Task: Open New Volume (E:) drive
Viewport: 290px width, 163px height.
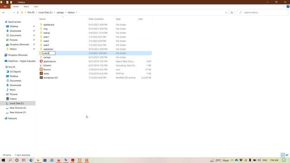Action: click(18, 108)
